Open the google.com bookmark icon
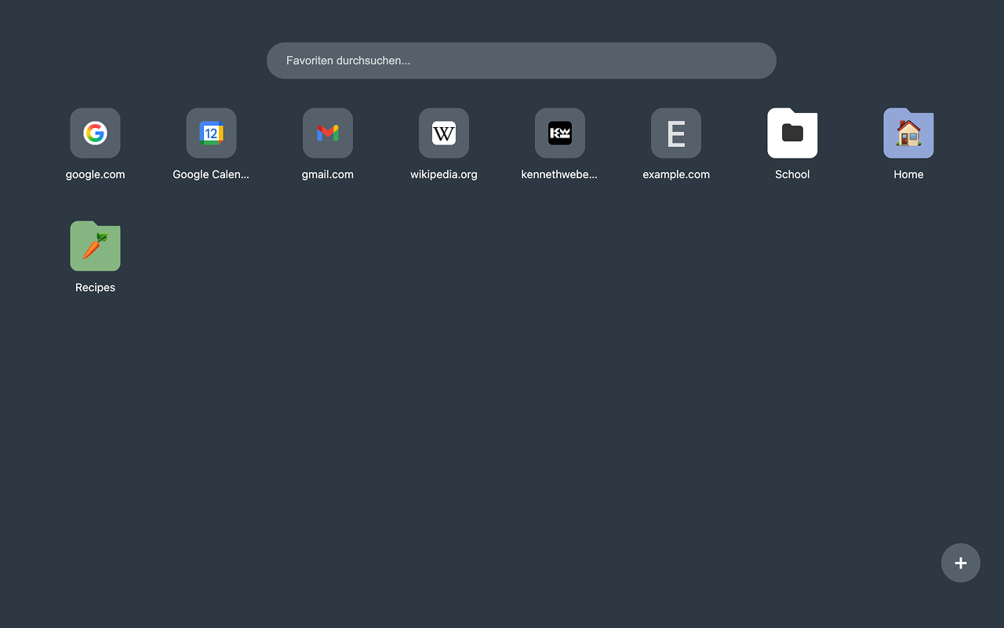 [95, 133]
